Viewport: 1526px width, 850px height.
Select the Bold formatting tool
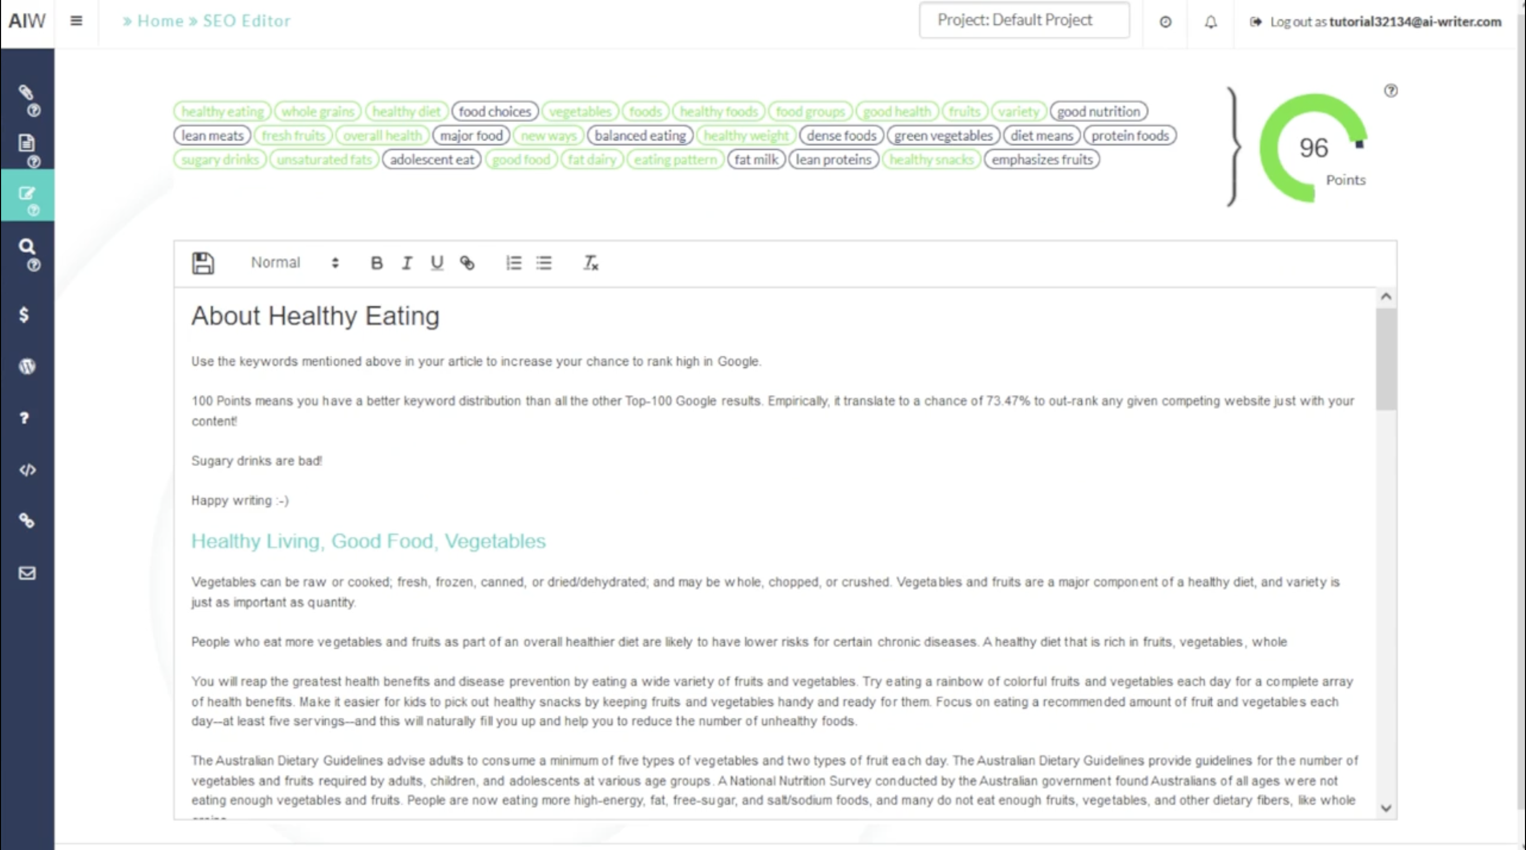376,263
